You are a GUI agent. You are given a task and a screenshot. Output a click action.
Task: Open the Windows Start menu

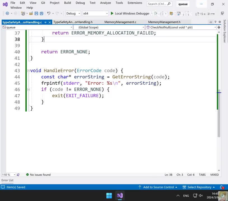click(109, 195)
